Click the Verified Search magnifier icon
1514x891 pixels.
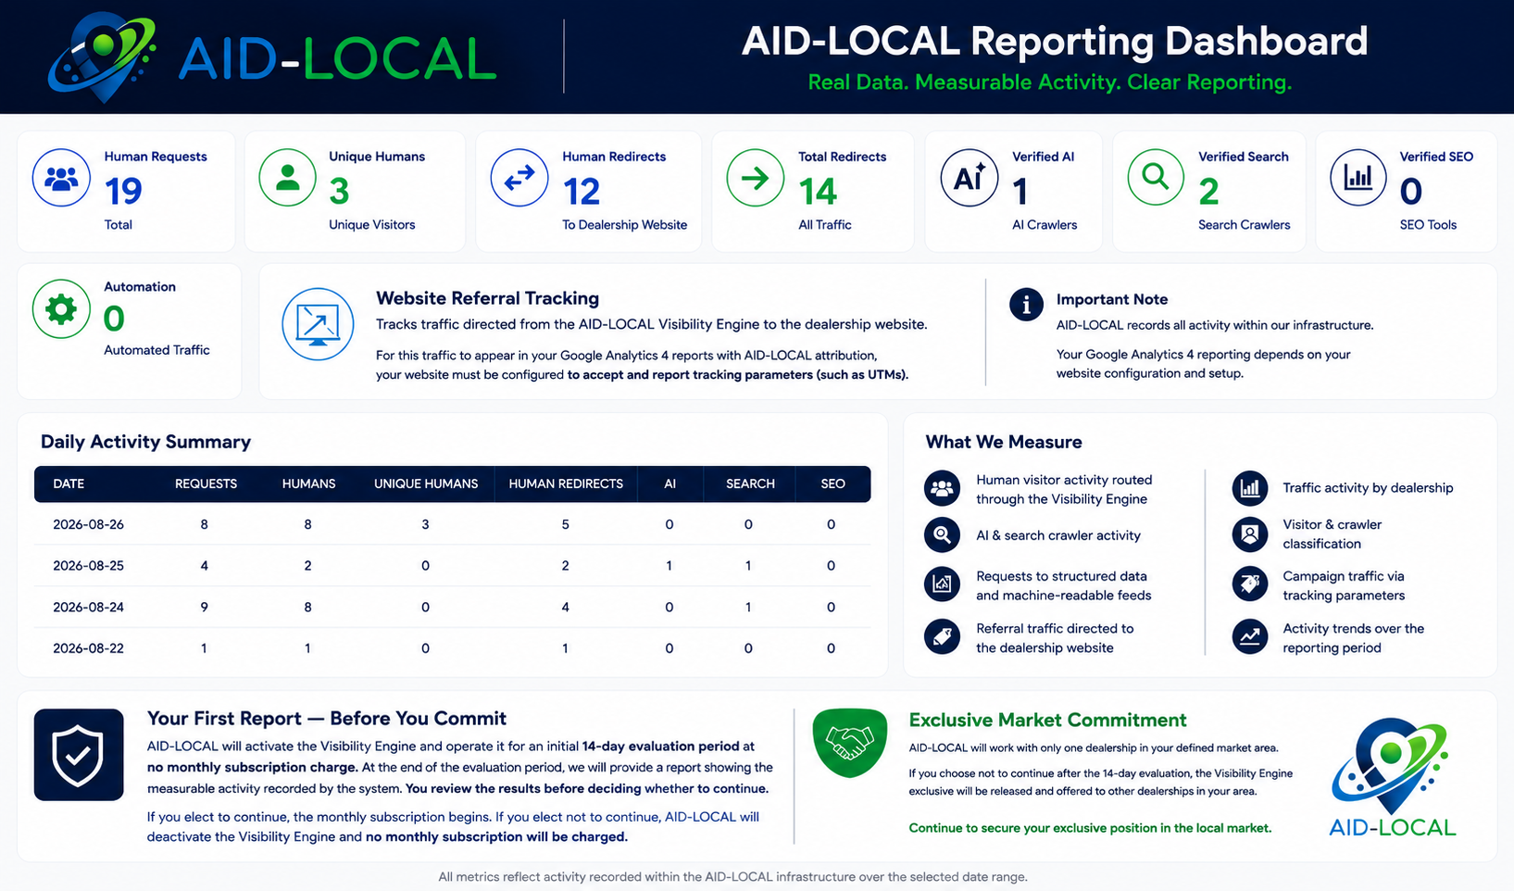(x=1156, y=178)
